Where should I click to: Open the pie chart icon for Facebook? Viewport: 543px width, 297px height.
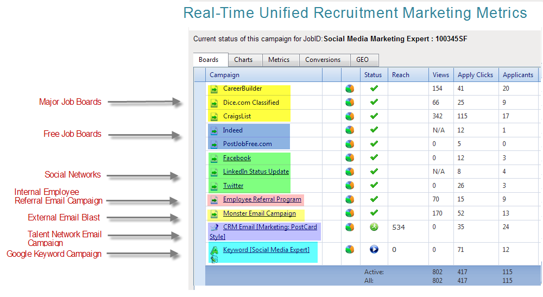pos(350,158)
